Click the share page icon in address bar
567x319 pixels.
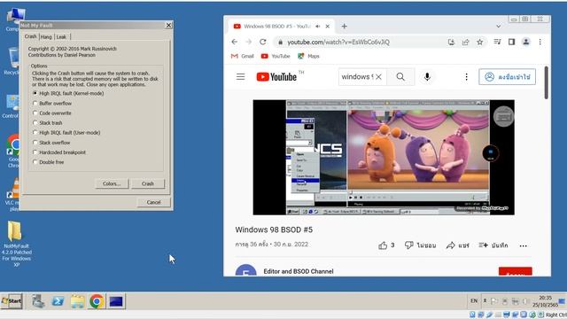pyautogui.click(x=465, y=42)
